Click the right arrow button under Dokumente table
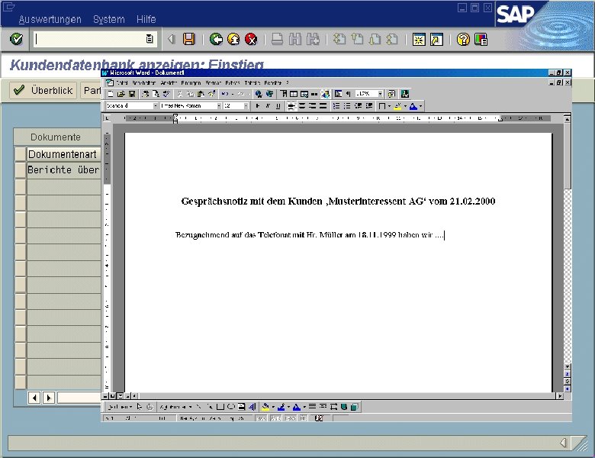Image resolution: width=595 pixels, height=458 pixels. tap(48, 398)
